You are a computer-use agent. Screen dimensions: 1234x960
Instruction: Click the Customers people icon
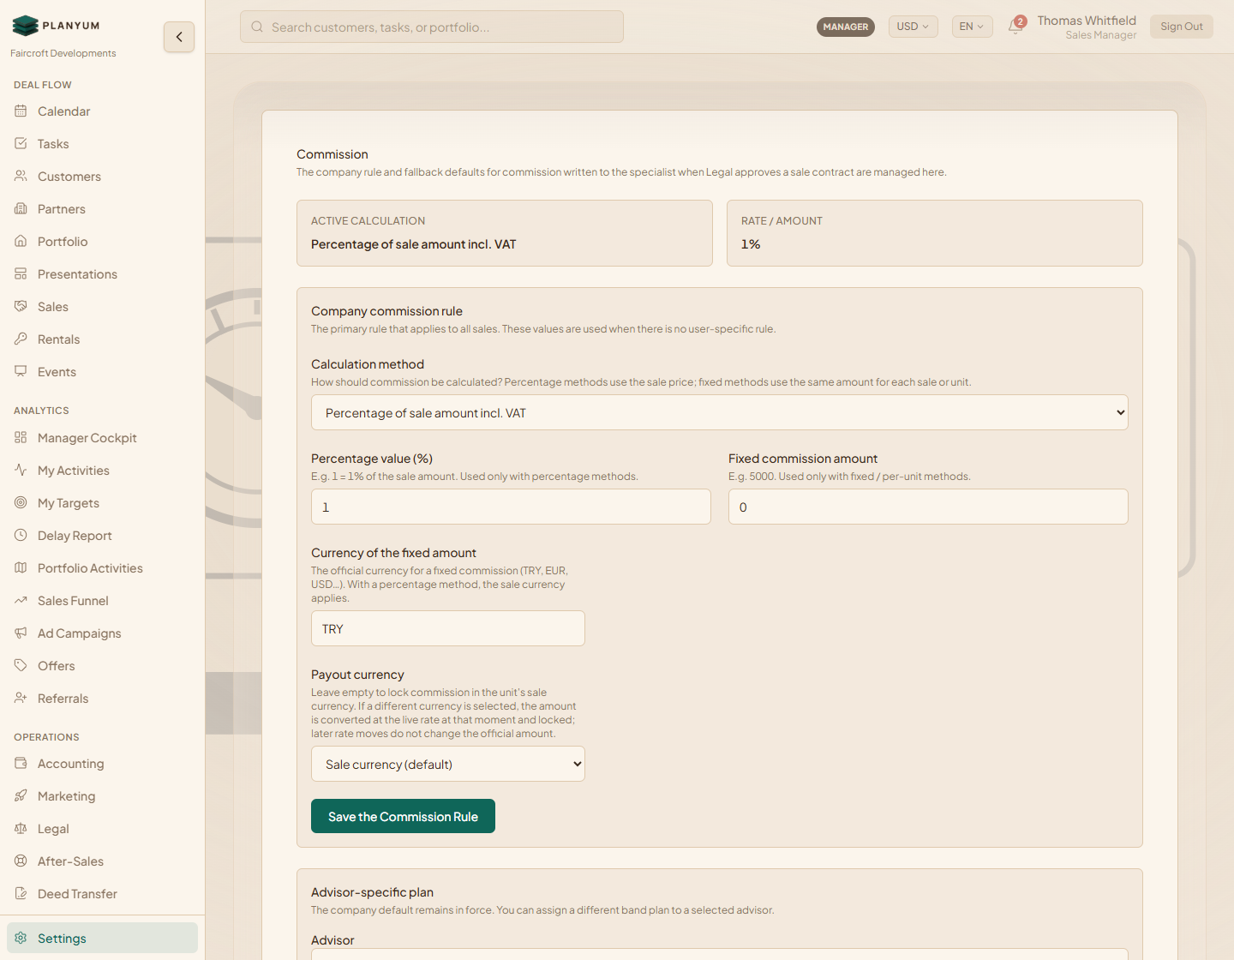pyautogui.click(x=21, y=177)
